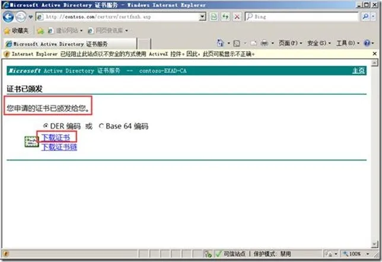Click the certificate icon beside download links

pos(31,142)
